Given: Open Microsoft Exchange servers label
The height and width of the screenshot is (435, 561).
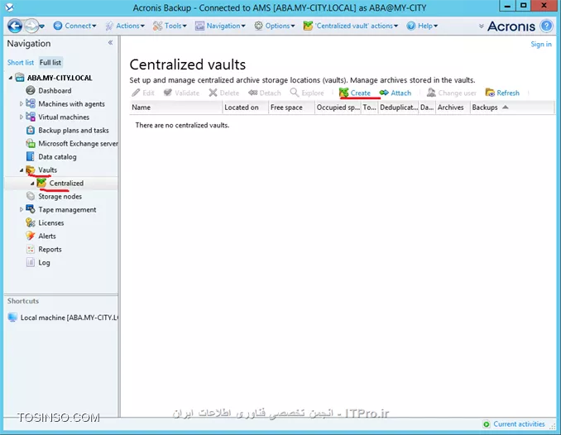Looking at the screenshot, I should (x=78, y=144).
